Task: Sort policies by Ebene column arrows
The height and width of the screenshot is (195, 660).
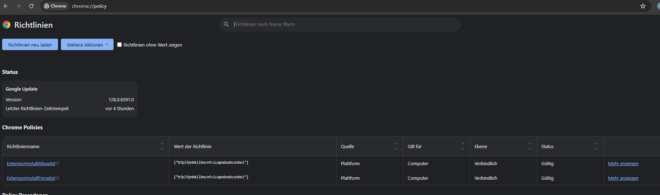Action: pos(530,146)
